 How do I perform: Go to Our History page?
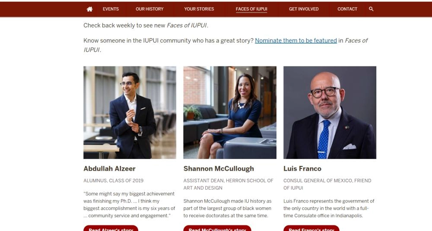point(149,9)
